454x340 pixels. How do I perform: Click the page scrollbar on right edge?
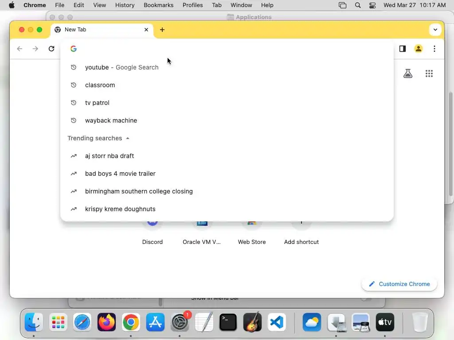pos(450,145)
